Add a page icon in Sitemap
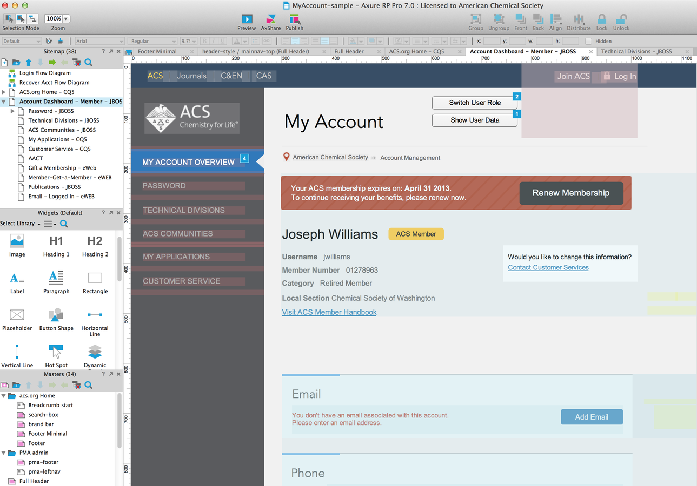 [4, 63]
